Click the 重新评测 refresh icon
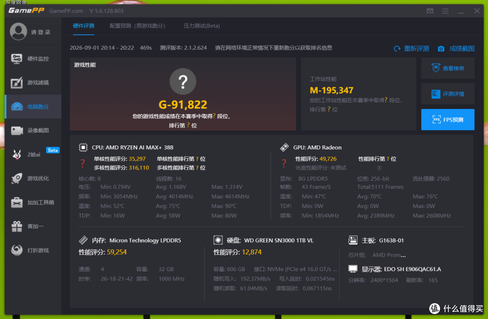 (x=397, y=49)
